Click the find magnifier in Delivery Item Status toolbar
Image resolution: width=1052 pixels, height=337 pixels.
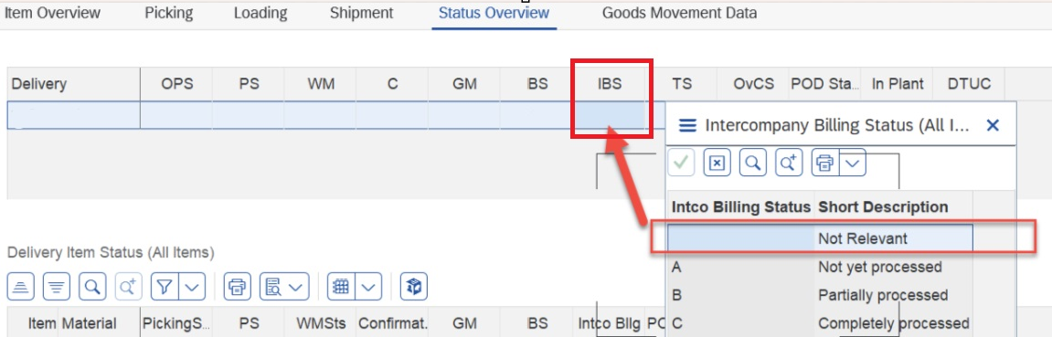pyautogui.click(x=92, y=287)
